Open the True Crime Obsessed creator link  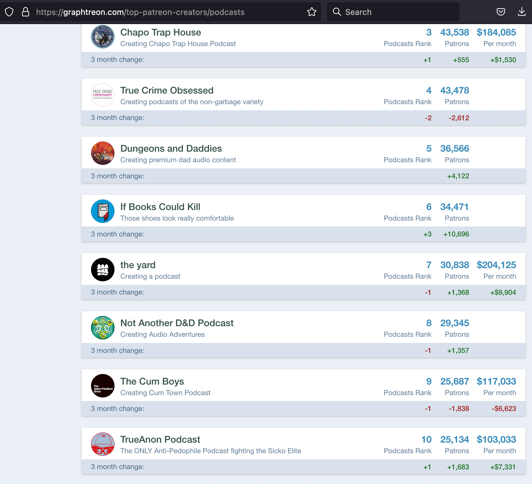pyautogui.click(x=167, y=90)
